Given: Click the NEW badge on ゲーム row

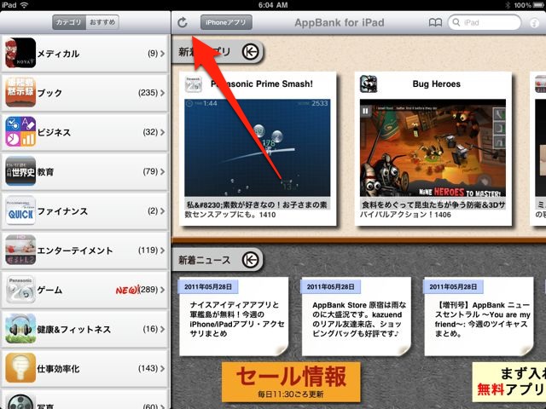Looking at the screenshot, I should (x=127, y=290).
